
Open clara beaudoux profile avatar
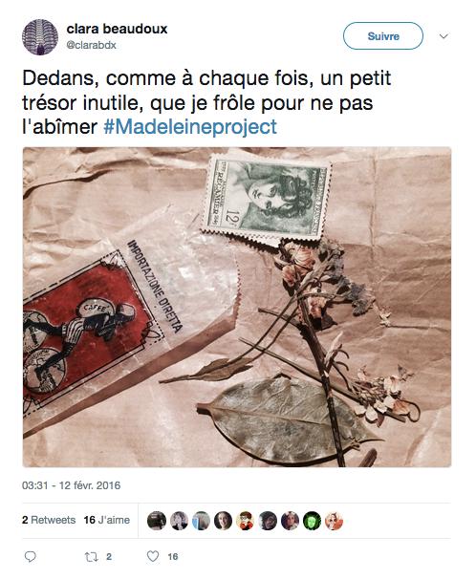pos(40,37)
